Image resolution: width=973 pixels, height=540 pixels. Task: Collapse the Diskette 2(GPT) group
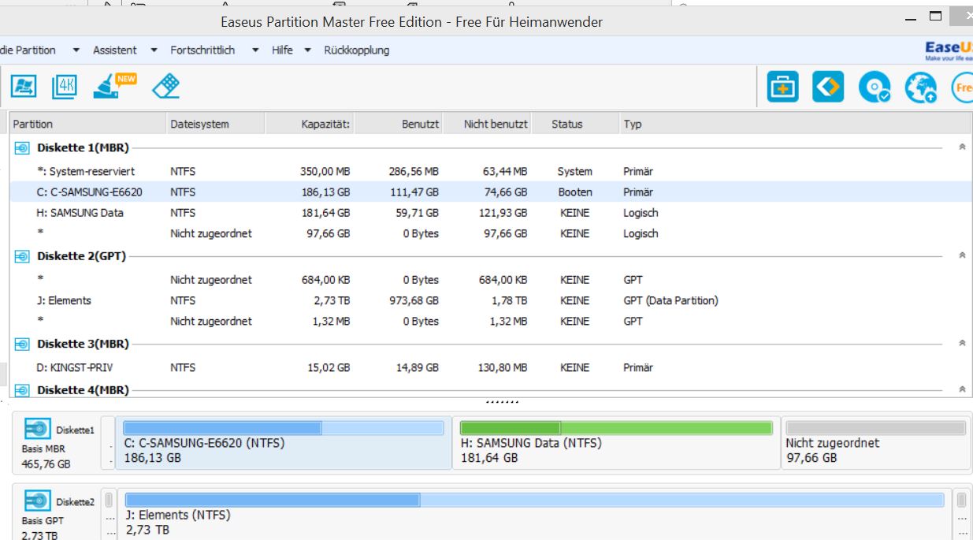click(962, 255)
